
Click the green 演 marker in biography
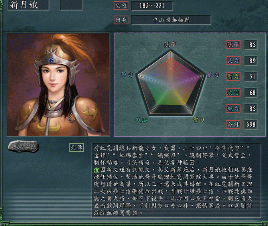click(97, 170)
